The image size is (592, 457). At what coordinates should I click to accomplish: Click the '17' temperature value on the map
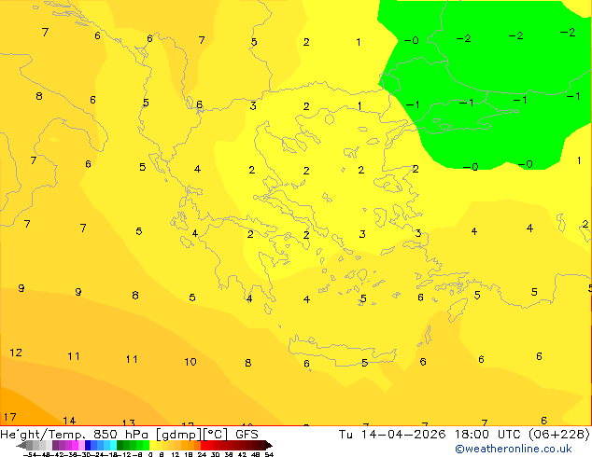[x=10, y=417]
